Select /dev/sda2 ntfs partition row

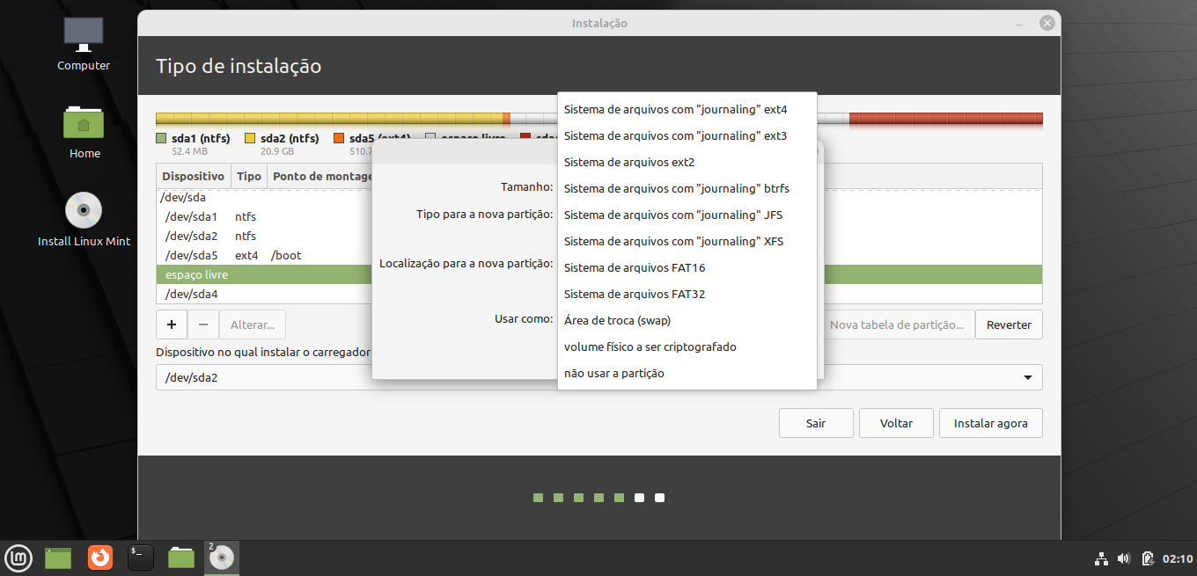click(x=264, y=236)
